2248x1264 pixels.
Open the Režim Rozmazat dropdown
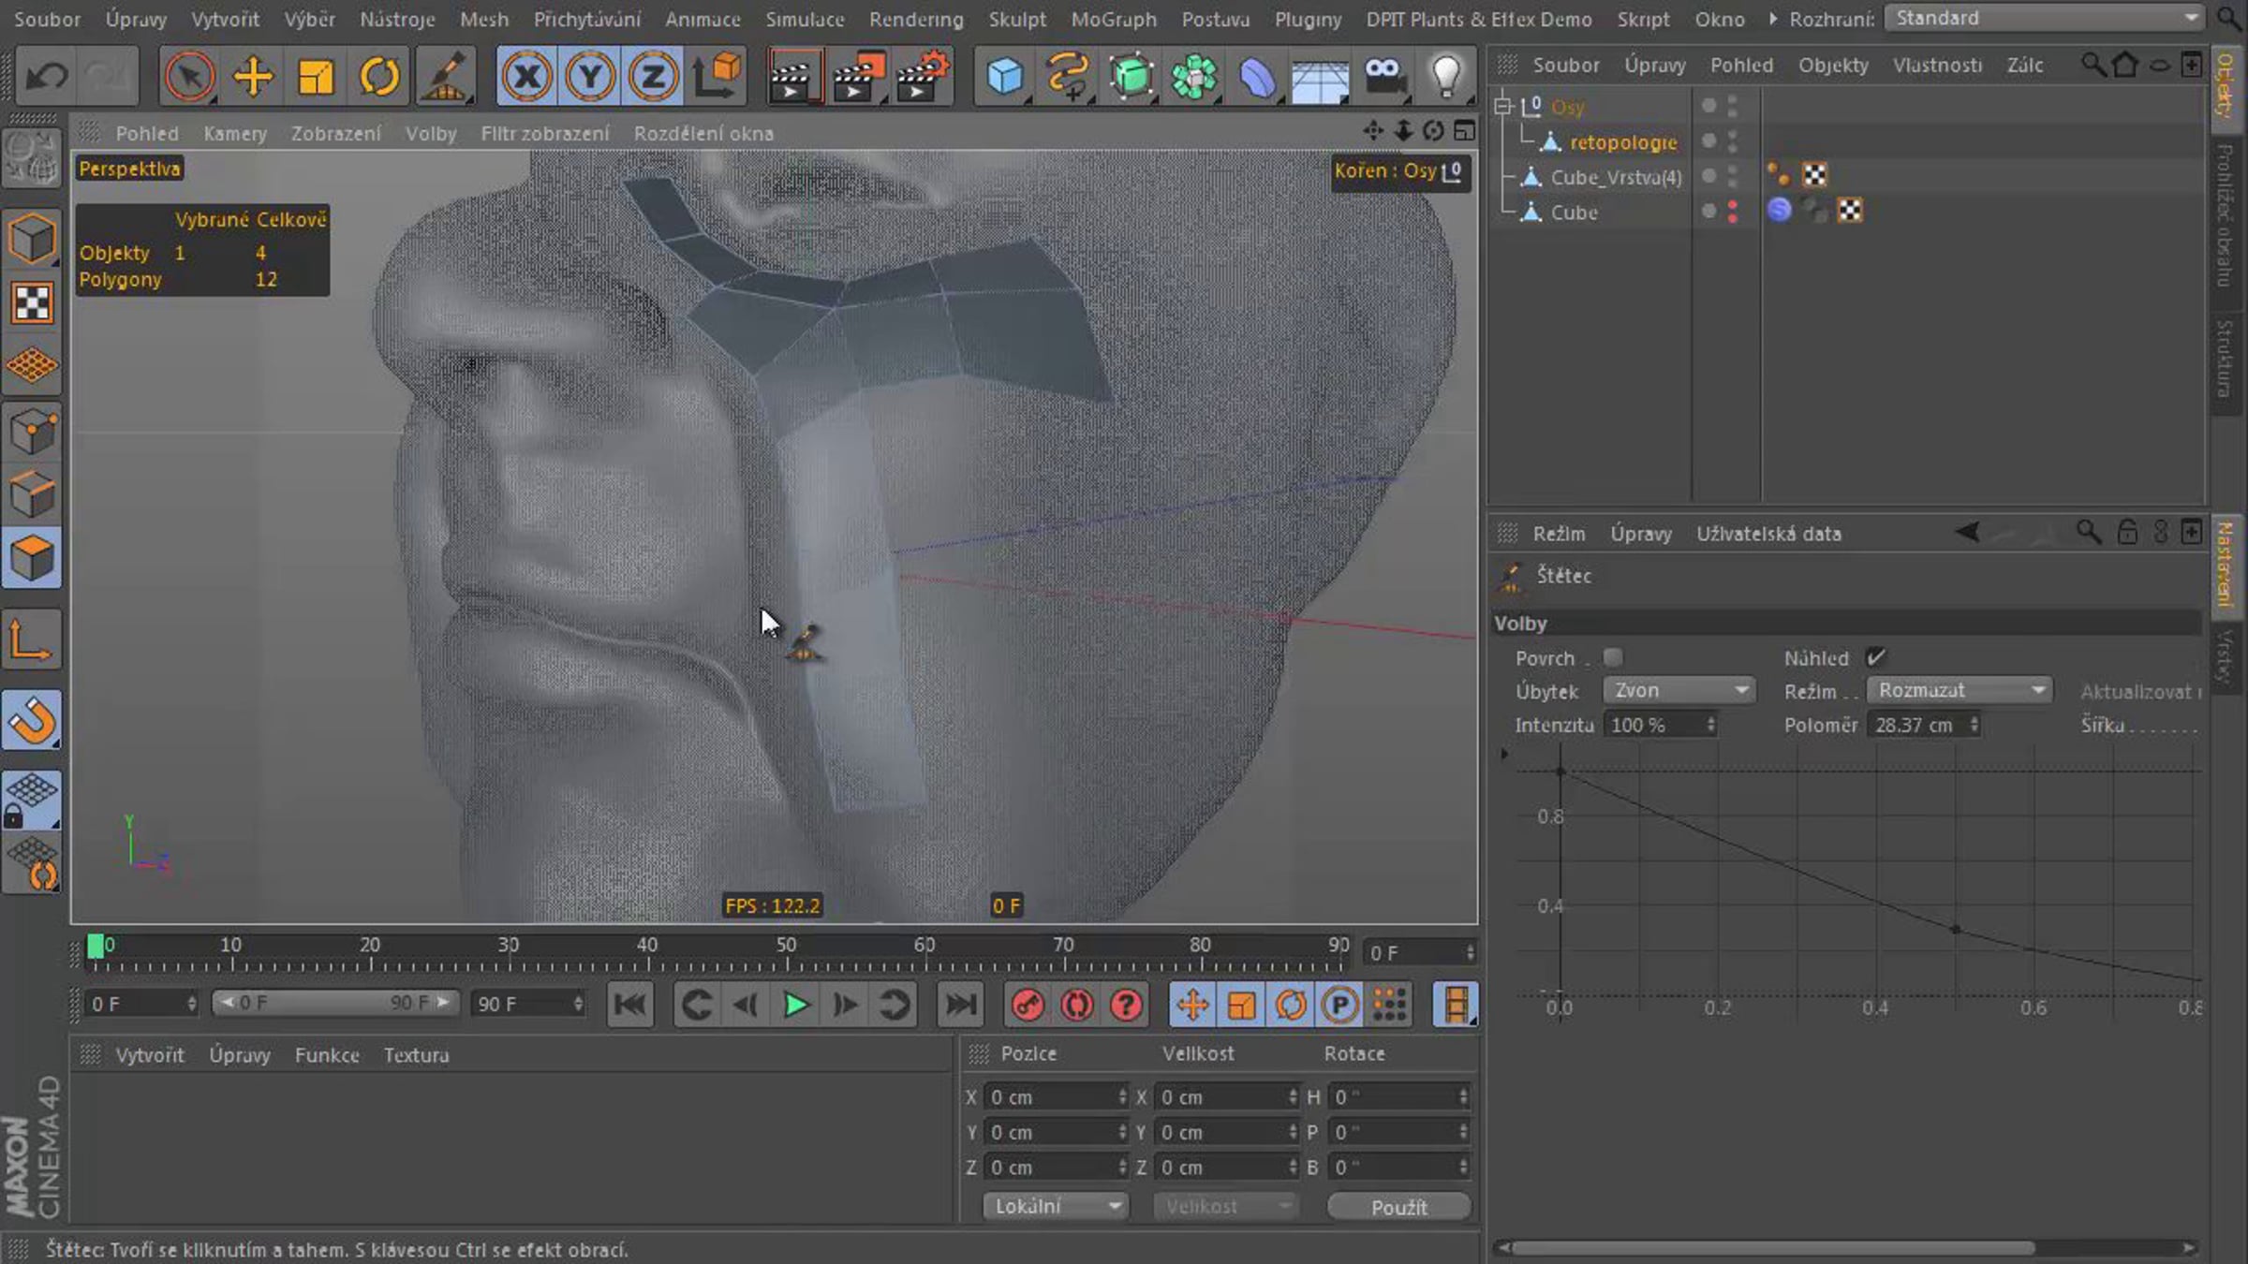coord(1959,690)
